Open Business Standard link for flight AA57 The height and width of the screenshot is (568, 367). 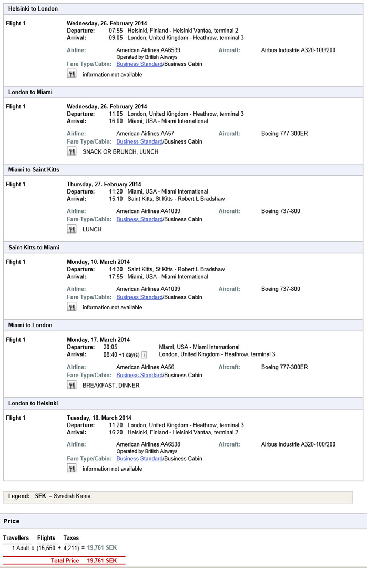point(139,141)
